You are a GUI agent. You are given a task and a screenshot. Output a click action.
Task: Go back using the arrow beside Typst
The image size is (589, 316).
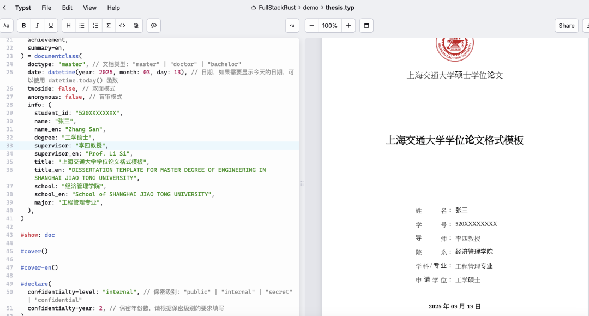click(4, 8)
